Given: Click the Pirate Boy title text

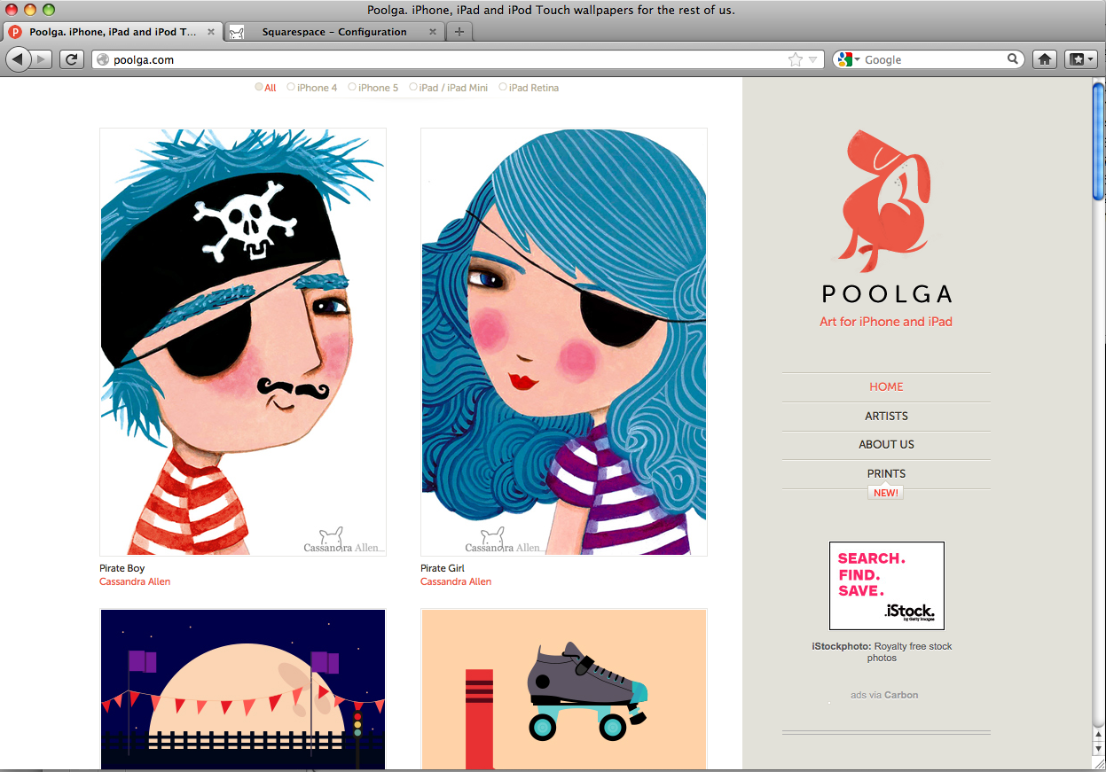Looking at the screenshot, I should [122, 568].
